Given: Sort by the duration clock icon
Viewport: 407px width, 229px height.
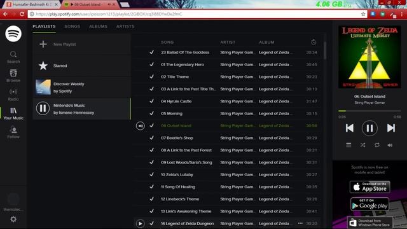Looking at the screenshot, I should (x=314, y=42).
